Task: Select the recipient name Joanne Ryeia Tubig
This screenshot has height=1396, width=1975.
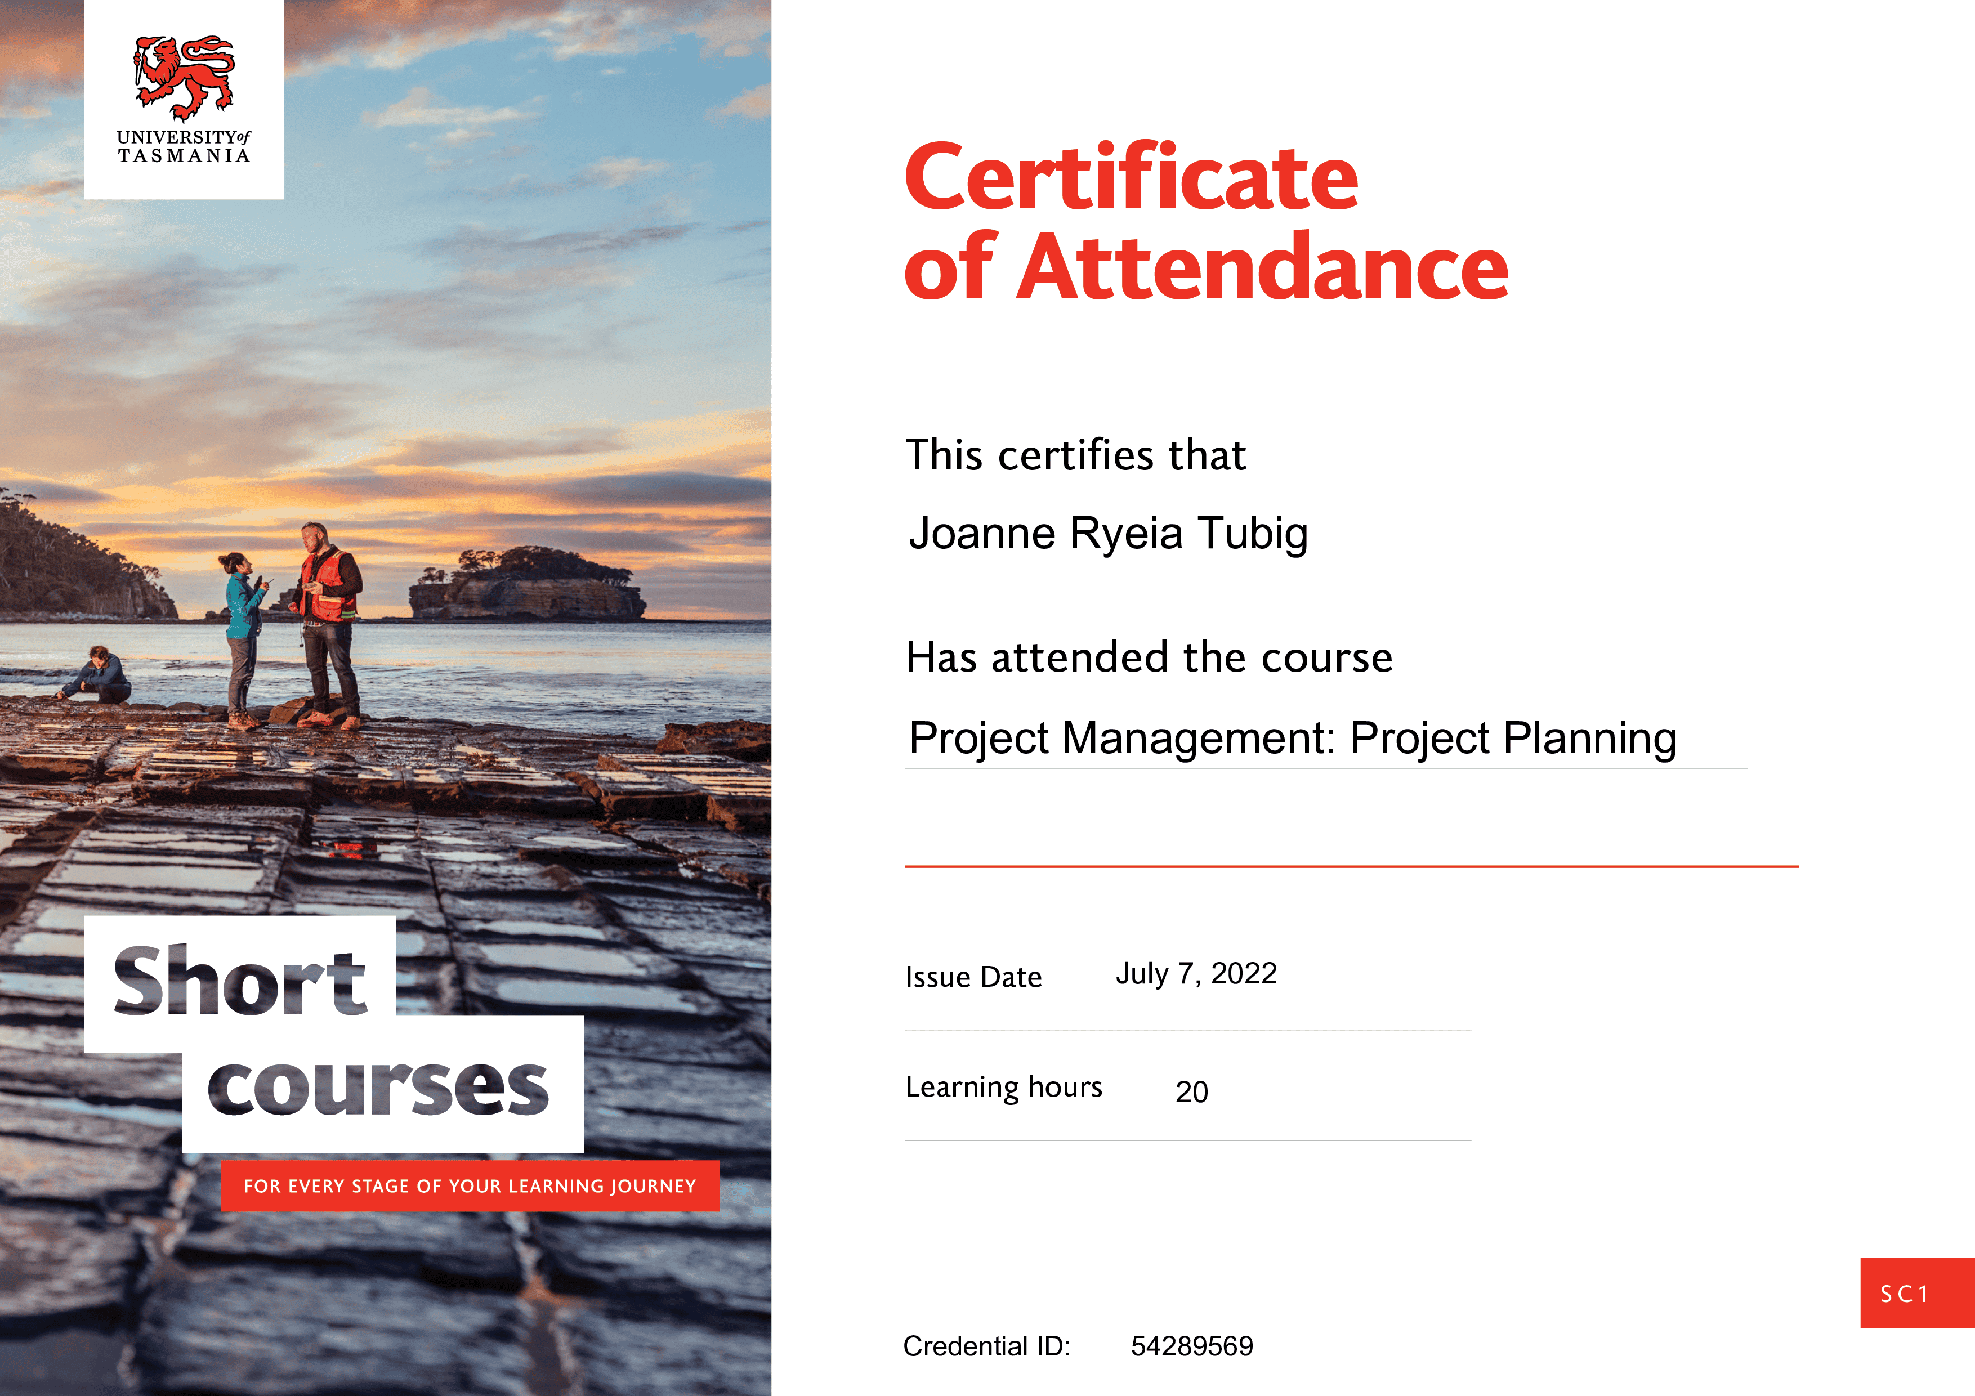Action: (1108, 533)
